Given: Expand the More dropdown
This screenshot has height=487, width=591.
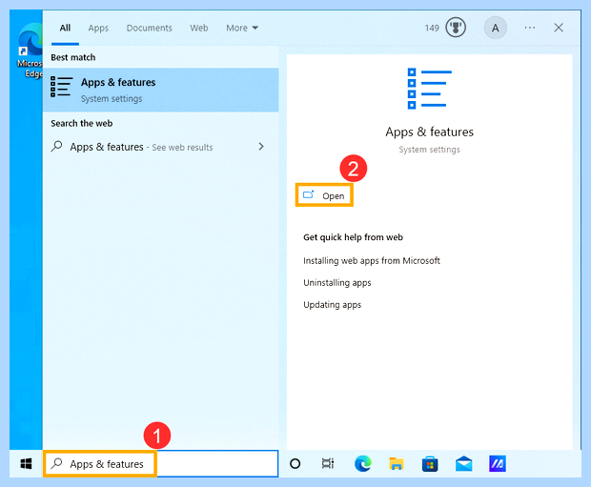Looking at the screenshot, I should 242,28.
